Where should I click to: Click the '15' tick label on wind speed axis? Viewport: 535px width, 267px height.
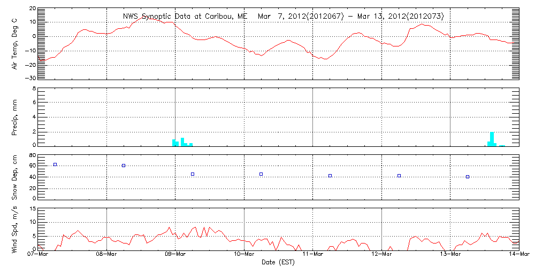(32, 209)
